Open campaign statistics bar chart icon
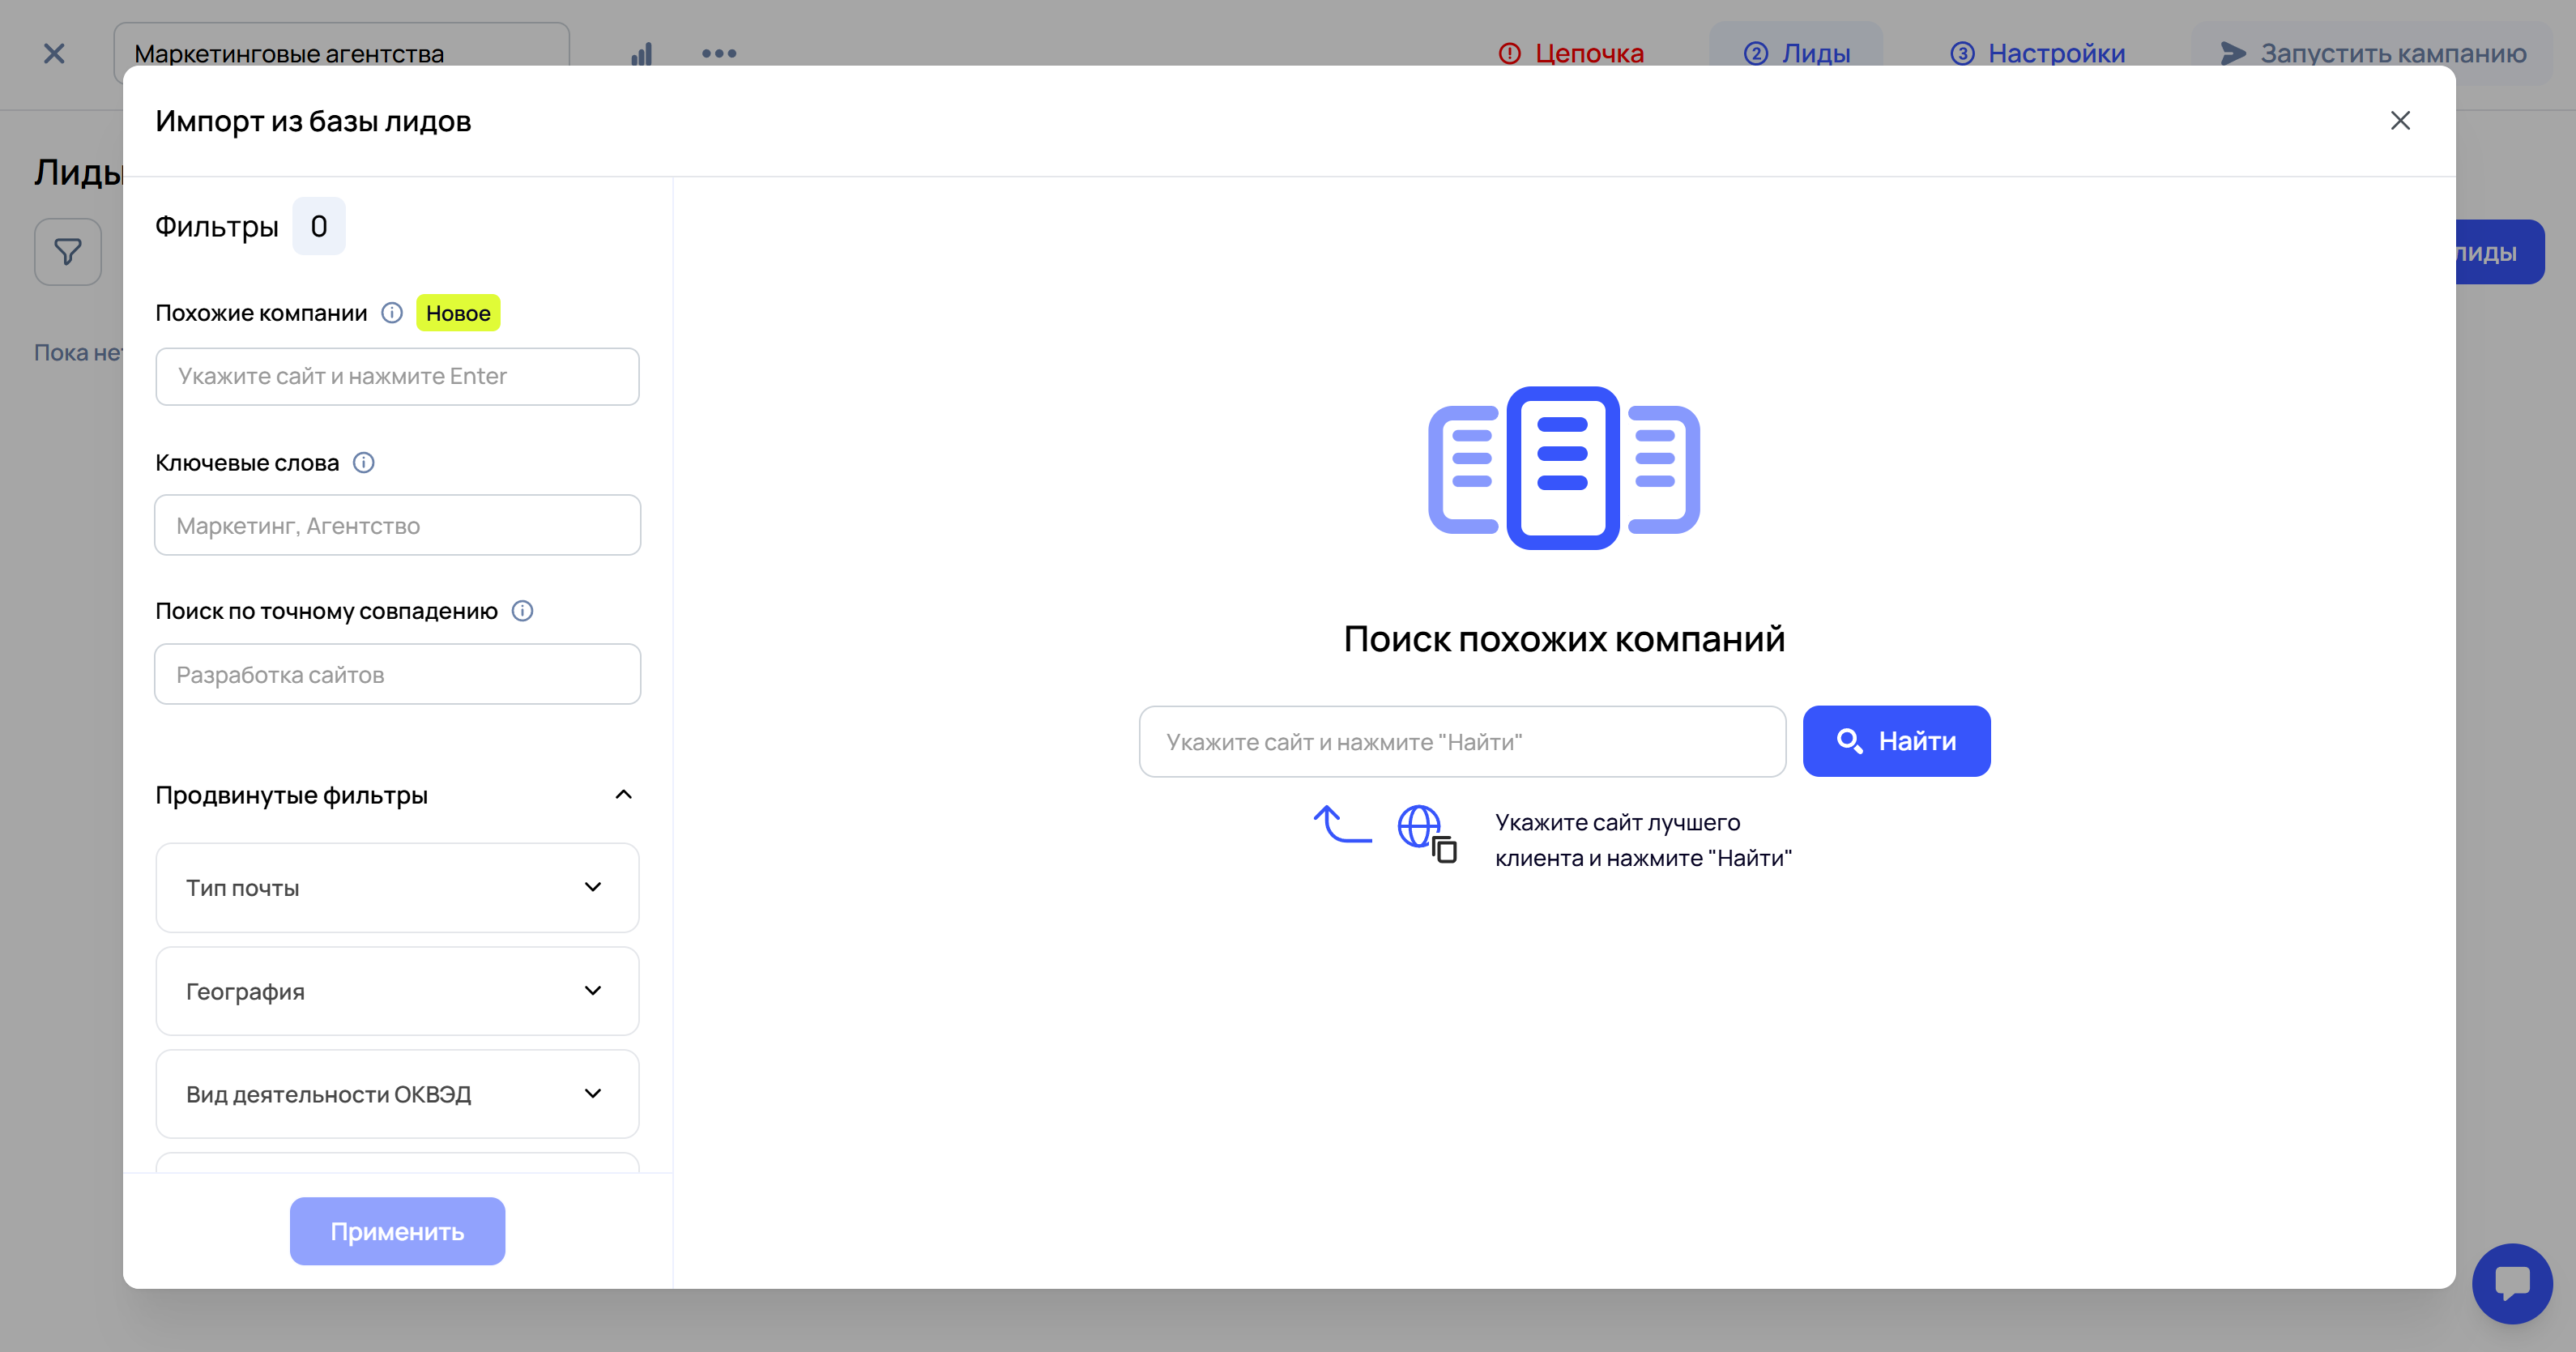 pyautogui.click(x=642, y=54)
